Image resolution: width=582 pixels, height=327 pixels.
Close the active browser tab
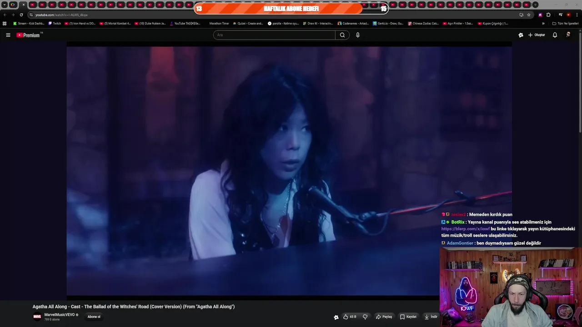[24, 5]
